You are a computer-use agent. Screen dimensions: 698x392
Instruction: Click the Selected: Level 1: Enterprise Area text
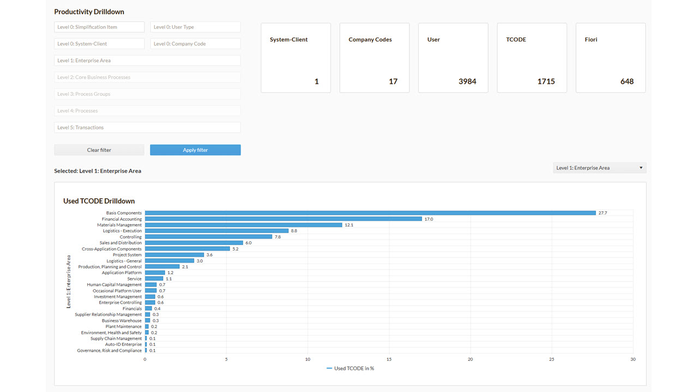pos(98,171)
